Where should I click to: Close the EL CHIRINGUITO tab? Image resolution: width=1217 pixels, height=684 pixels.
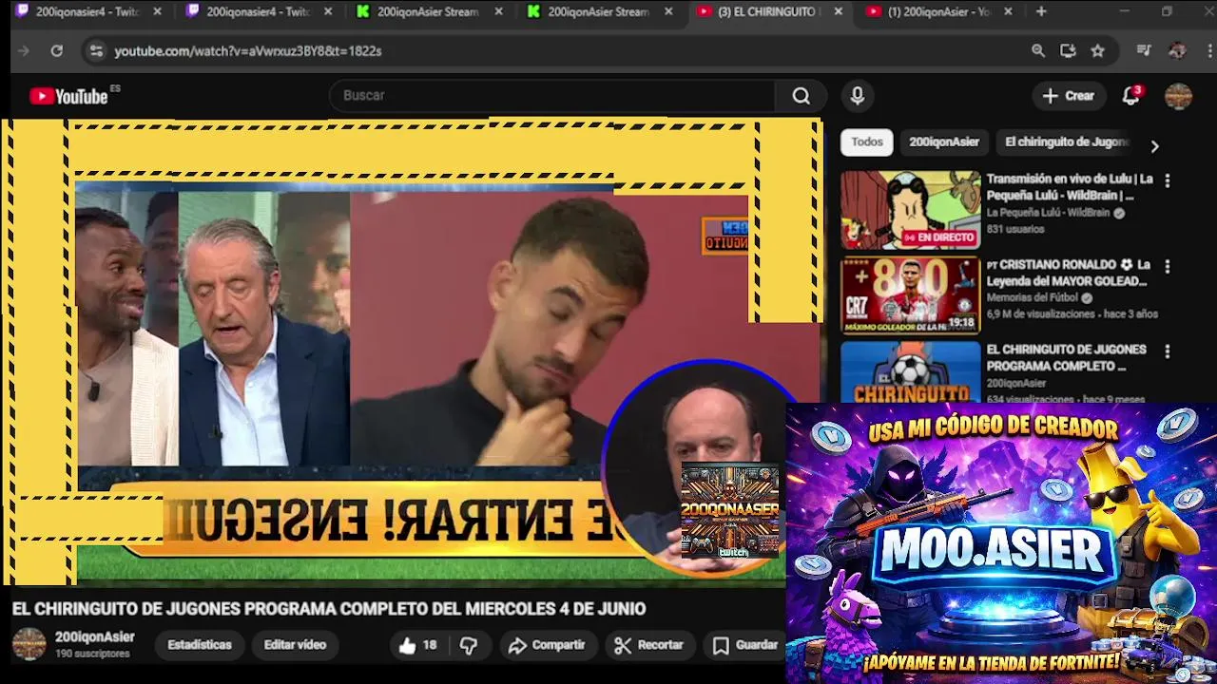tap(838, 12)
